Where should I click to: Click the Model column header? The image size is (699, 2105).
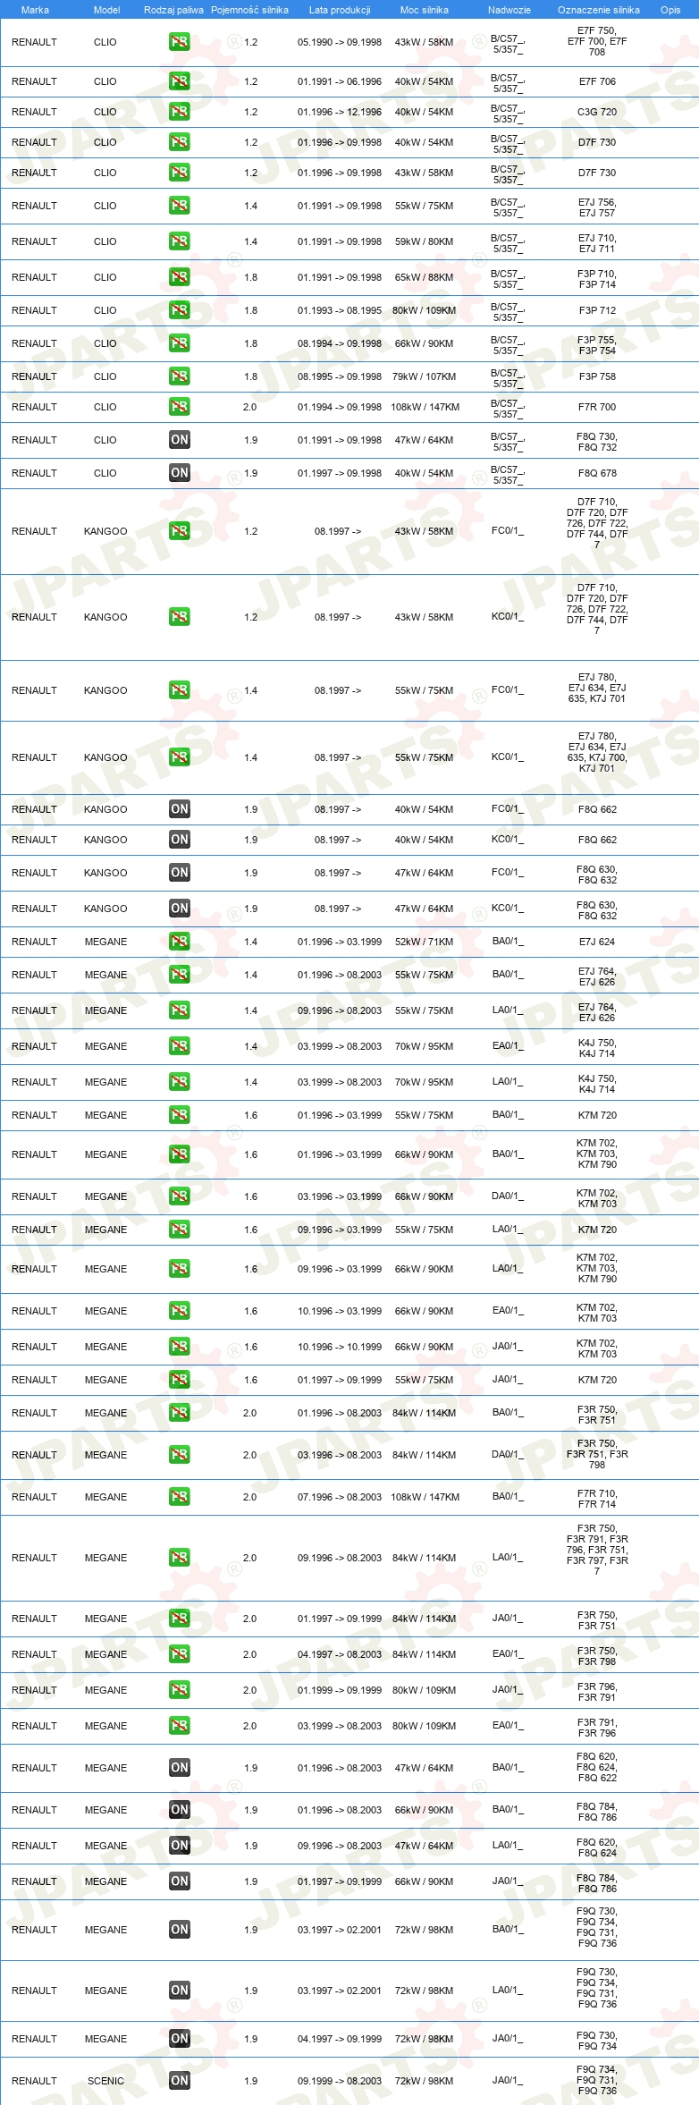(x=106, y=10)
